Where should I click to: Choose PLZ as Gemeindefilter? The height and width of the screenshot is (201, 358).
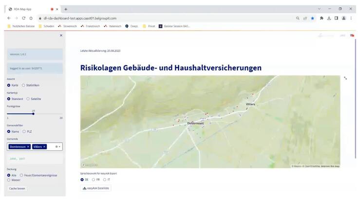[24, 131]
